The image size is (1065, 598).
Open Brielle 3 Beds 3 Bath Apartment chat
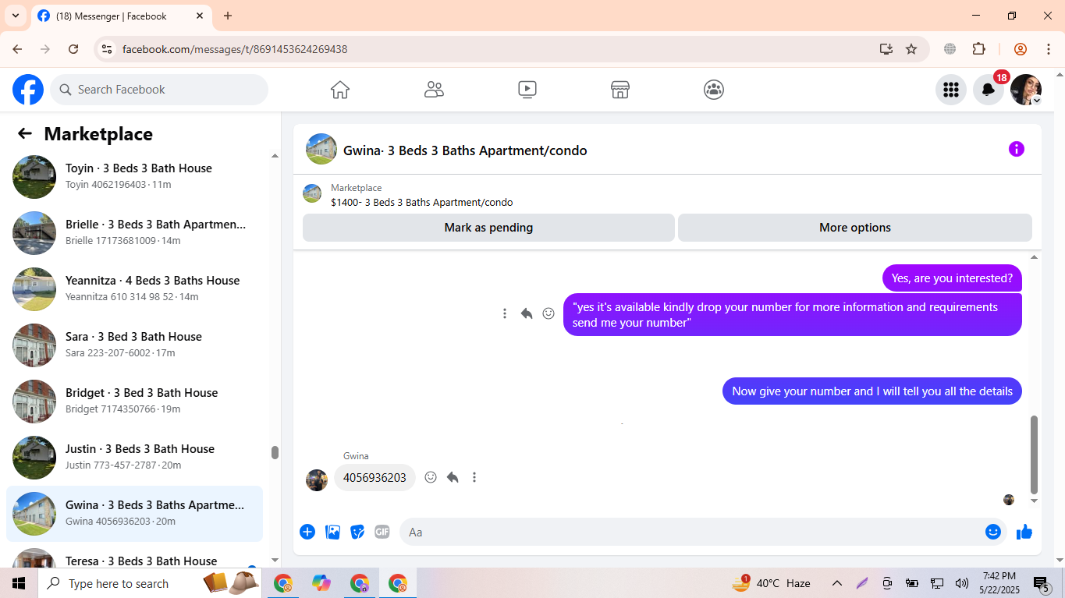134,233
